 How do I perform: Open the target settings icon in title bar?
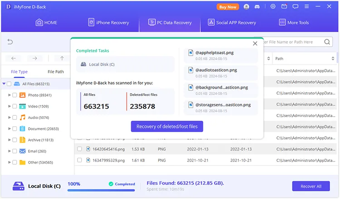[273, 6]
